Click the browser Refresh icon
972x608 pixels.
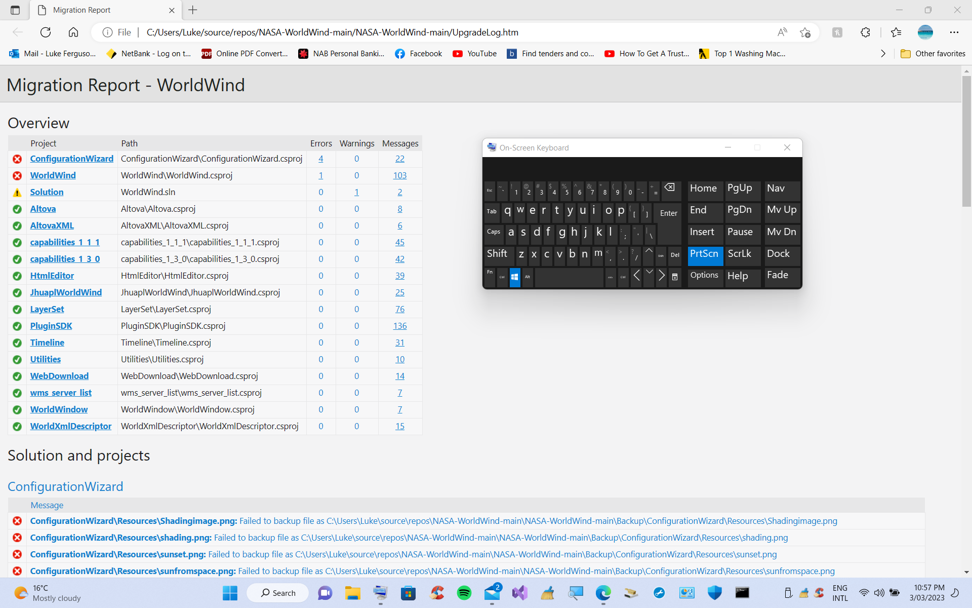(x=46, y=32)
